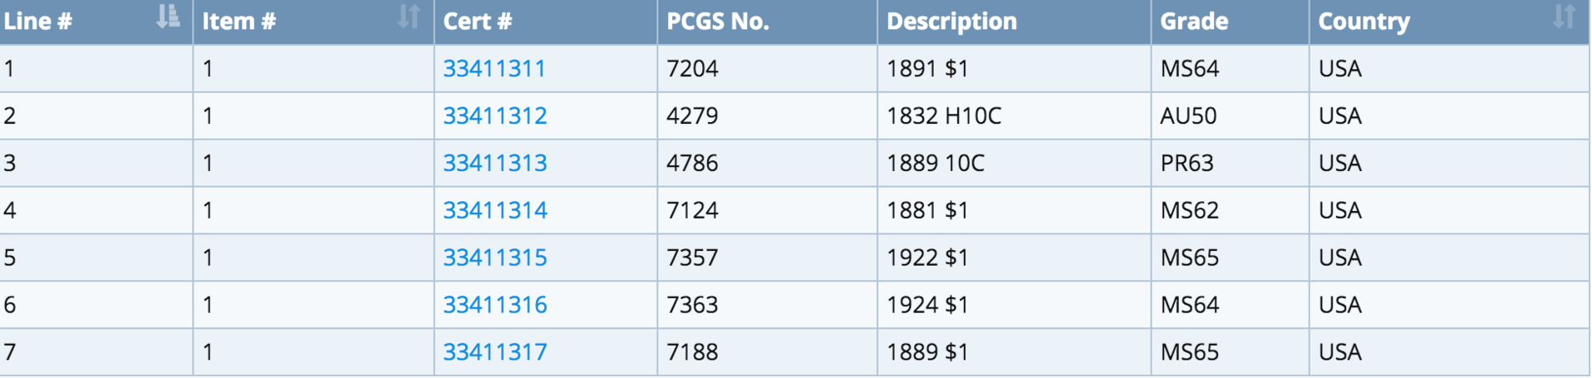
Task: Select the 1922 $1 description cell
Action: (x=927, y=258)
